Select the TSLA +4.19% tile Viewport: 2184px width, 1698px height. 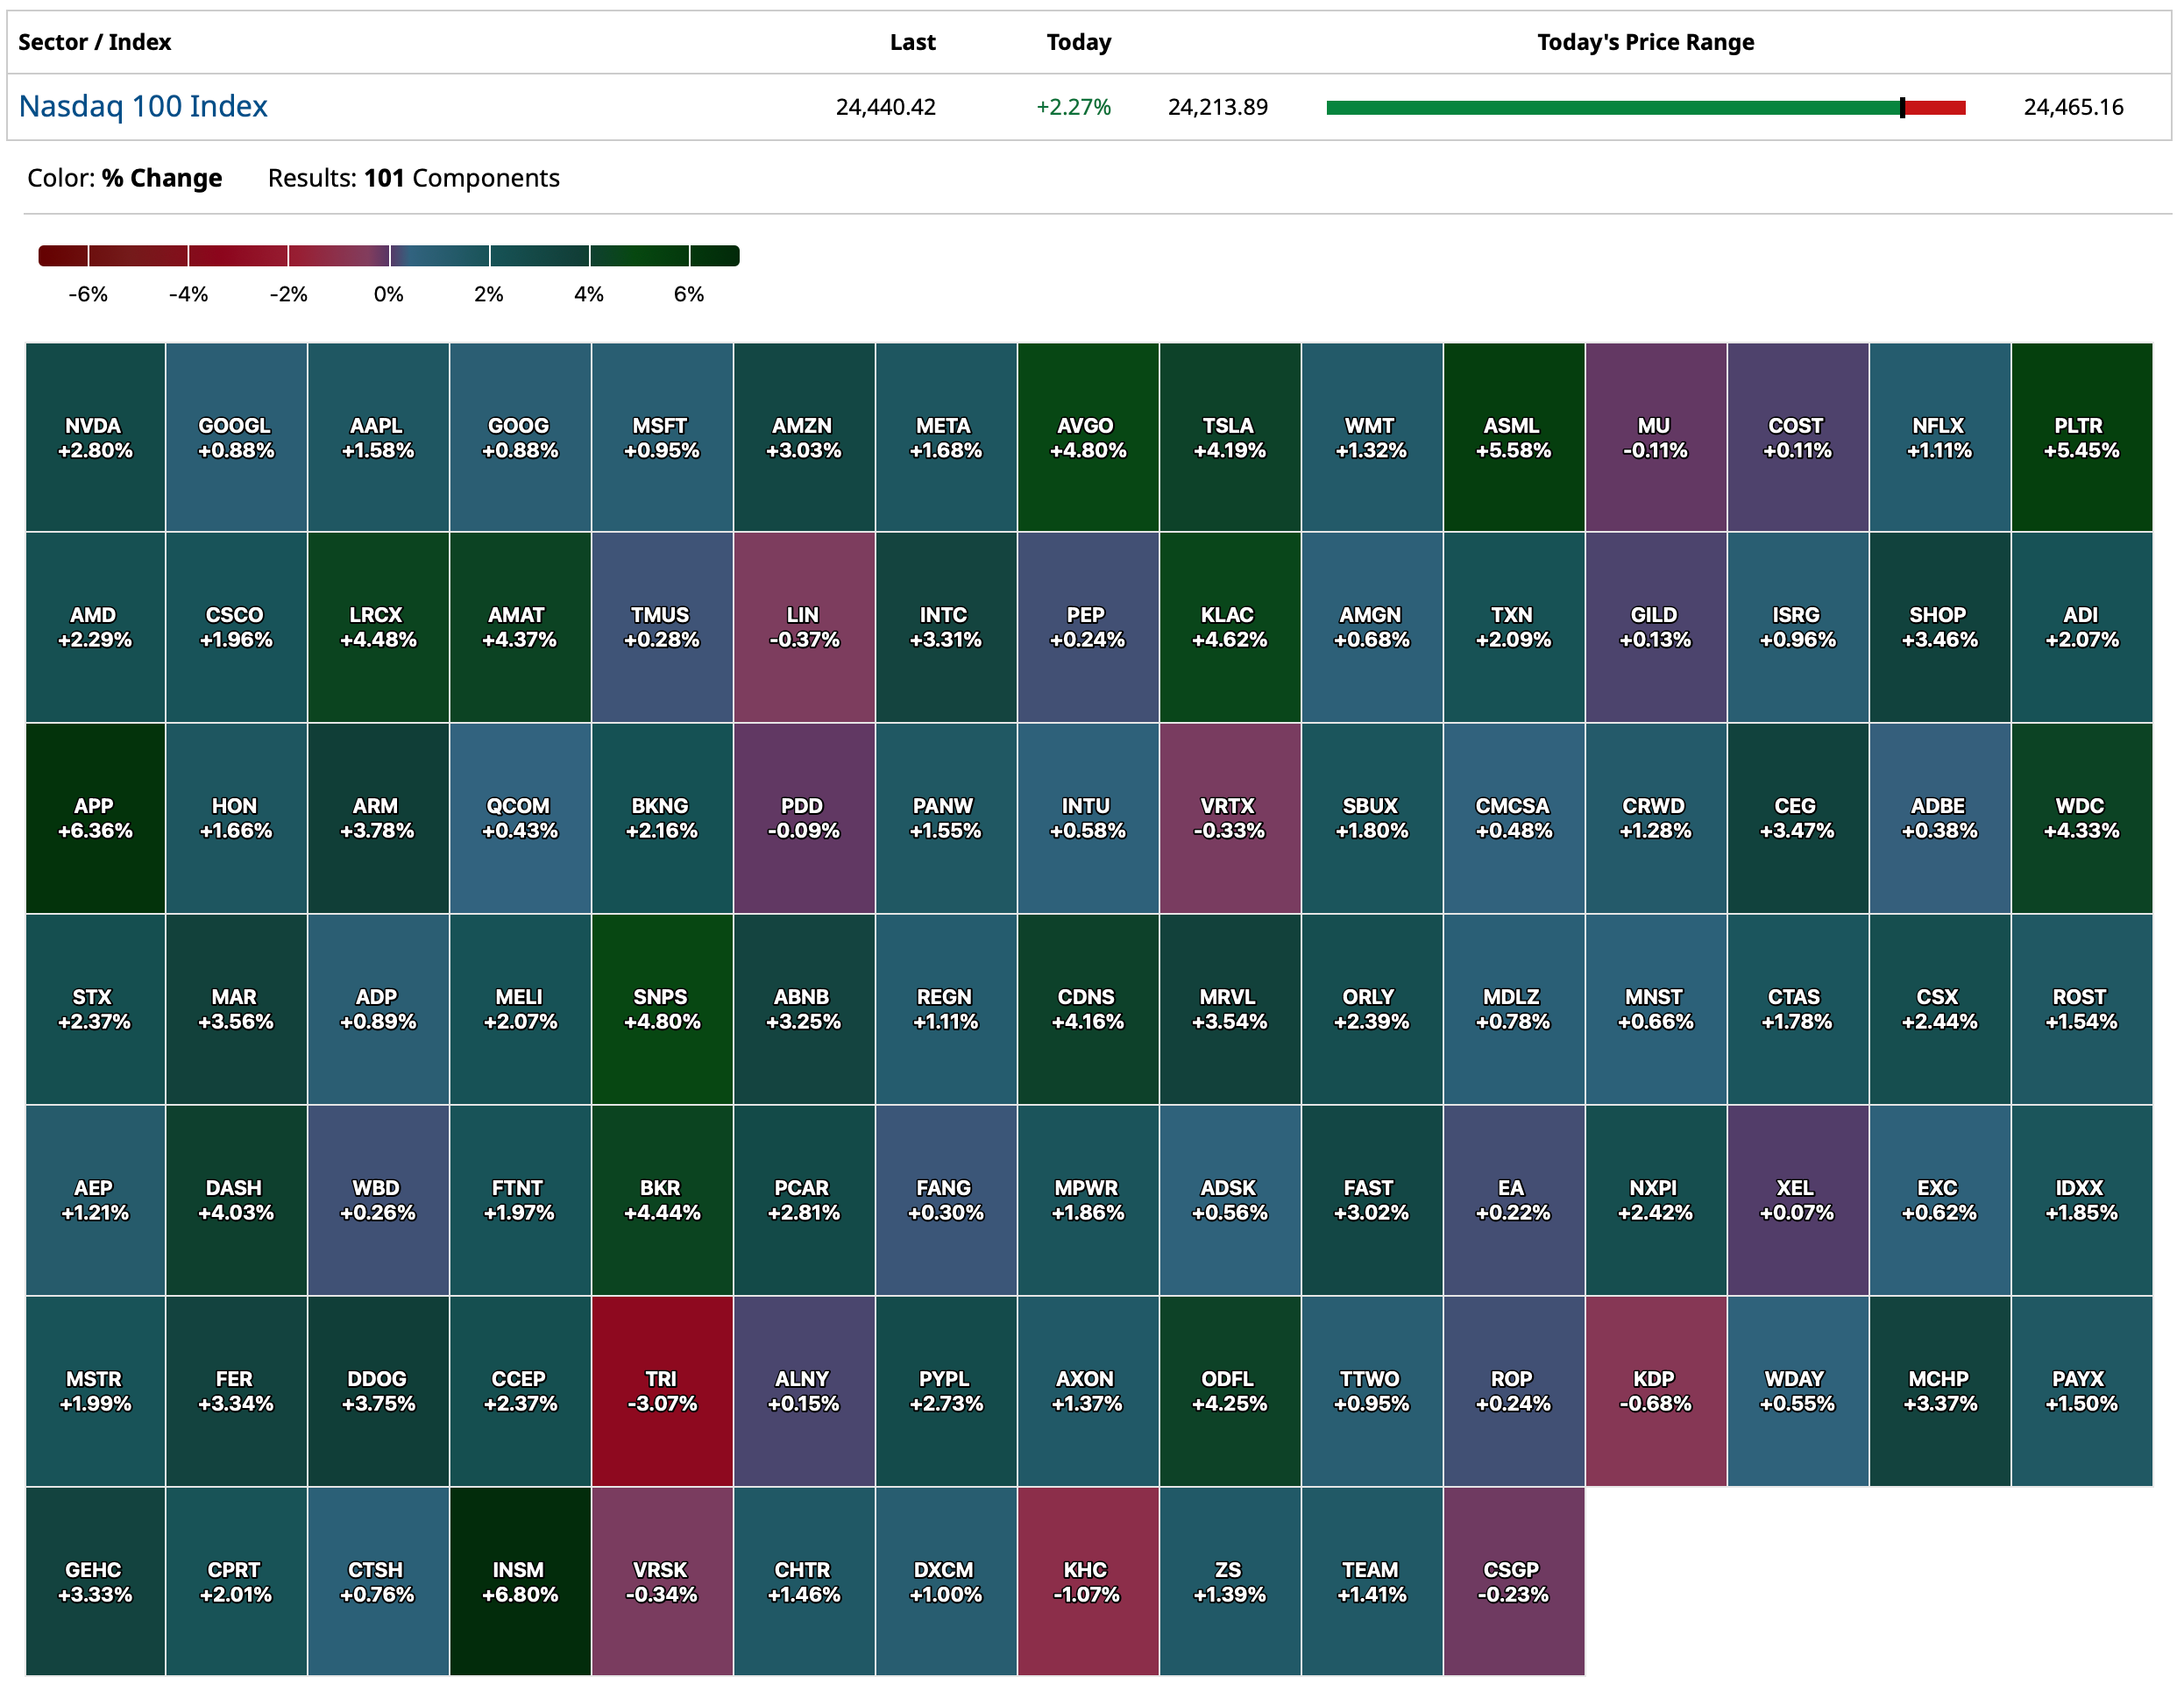click(1229, 437)
